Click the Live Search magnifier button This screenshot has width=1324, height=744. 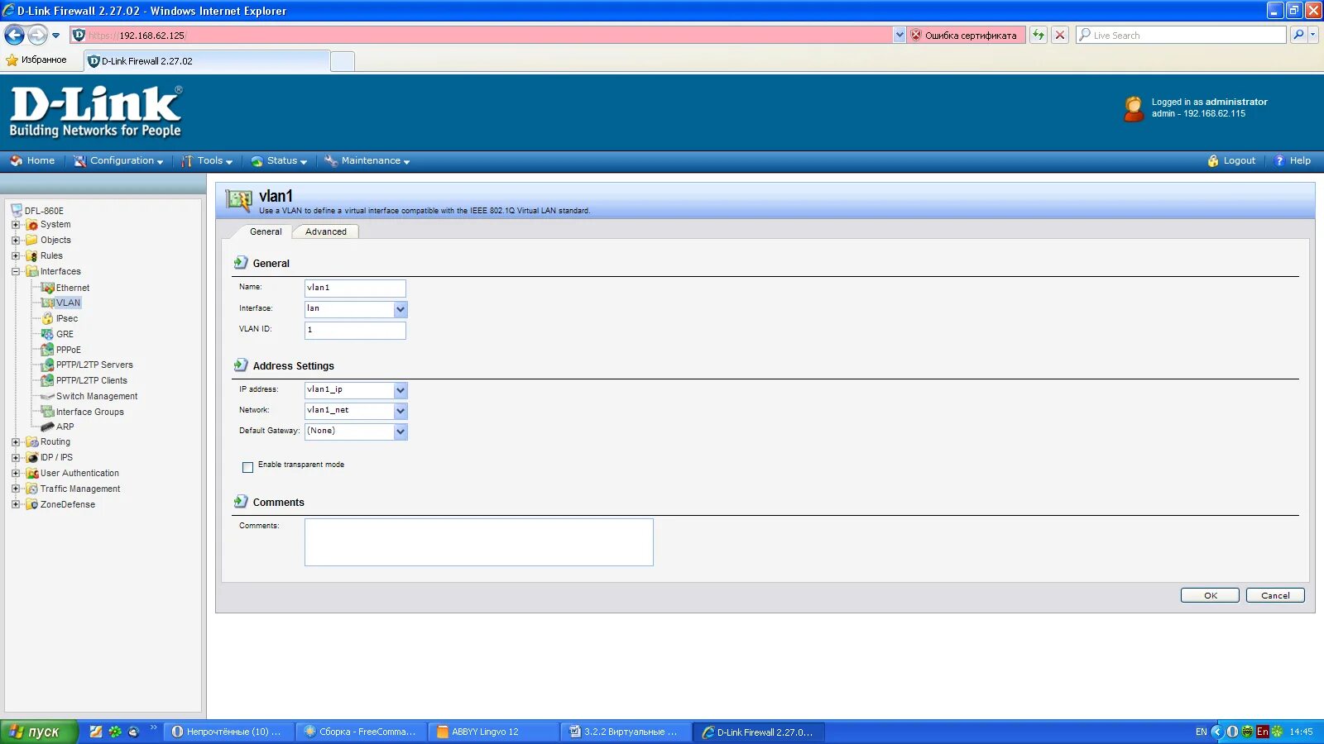[x=1299, y=35]
